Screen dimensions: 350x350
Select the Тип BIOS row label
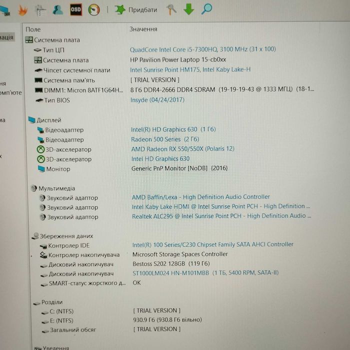pos(57,100)
